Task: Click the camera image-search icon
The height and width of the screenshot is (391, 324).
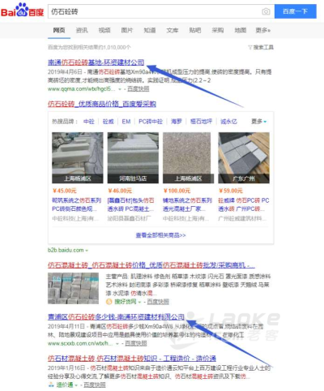Action: click(x=266, y=11)
